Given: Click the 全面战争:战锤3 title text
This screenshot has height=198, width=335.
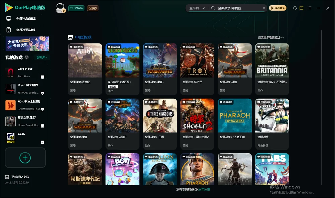Looking at the screenshot, I should (154, 82).
